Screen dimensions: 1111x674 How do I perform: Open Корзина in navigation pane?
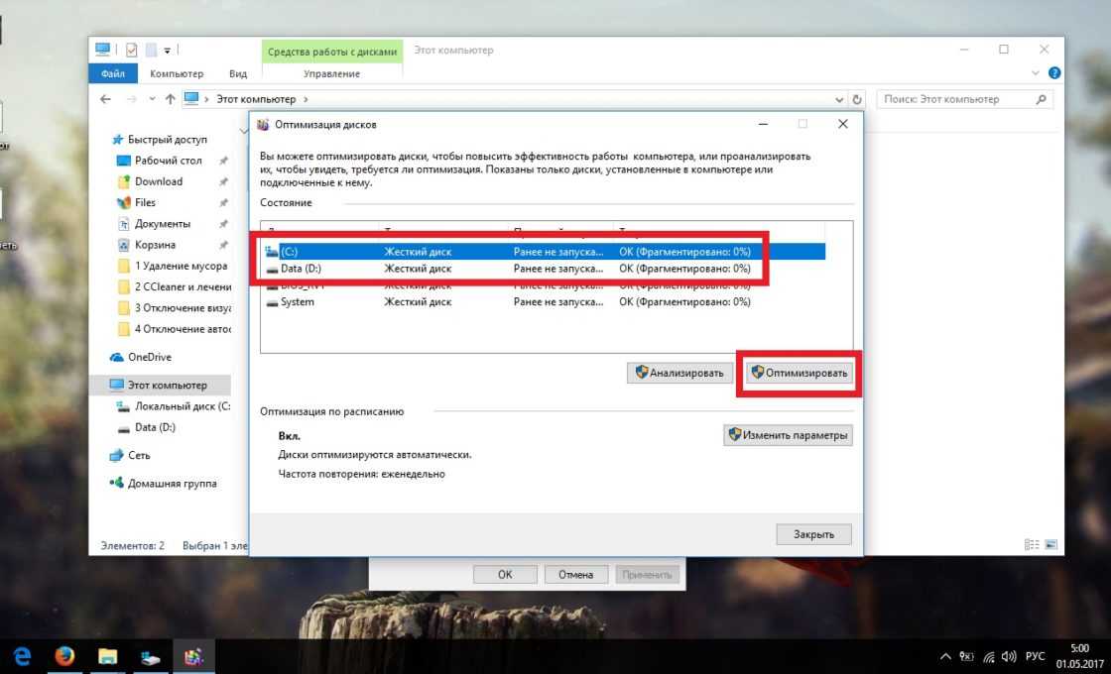pos(155,245)
